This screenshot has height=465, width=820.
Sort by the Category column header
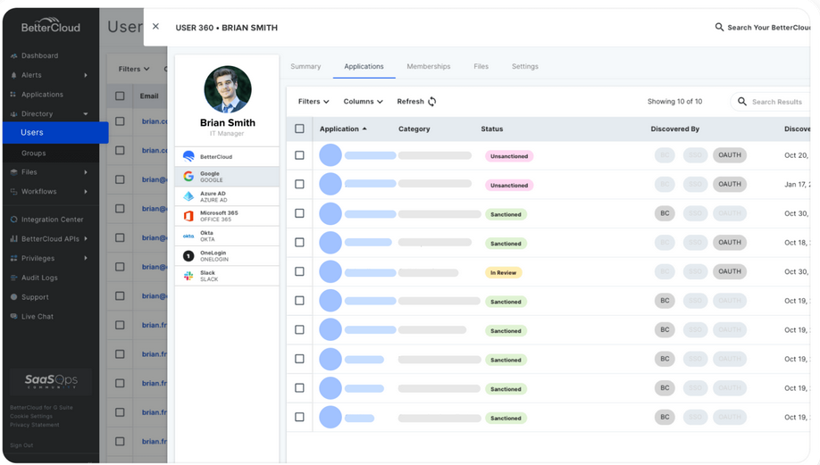(x=414, y=129)
